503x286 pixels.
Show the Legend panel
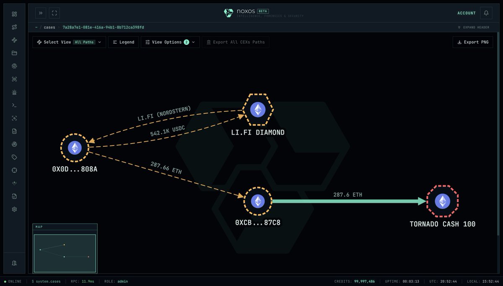point(123,42)
